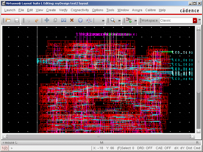Open the Help menu
The height and width of the screenshot is (152, 203).
point(162,10)
